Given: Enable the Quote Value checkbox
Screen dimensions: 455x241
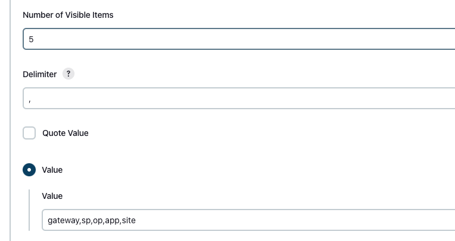Looking at the screenshot, I should [x=29, y=133].
